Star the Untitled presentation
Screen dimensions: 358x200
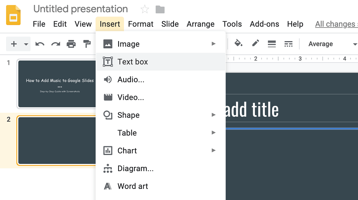pos(145,9)
